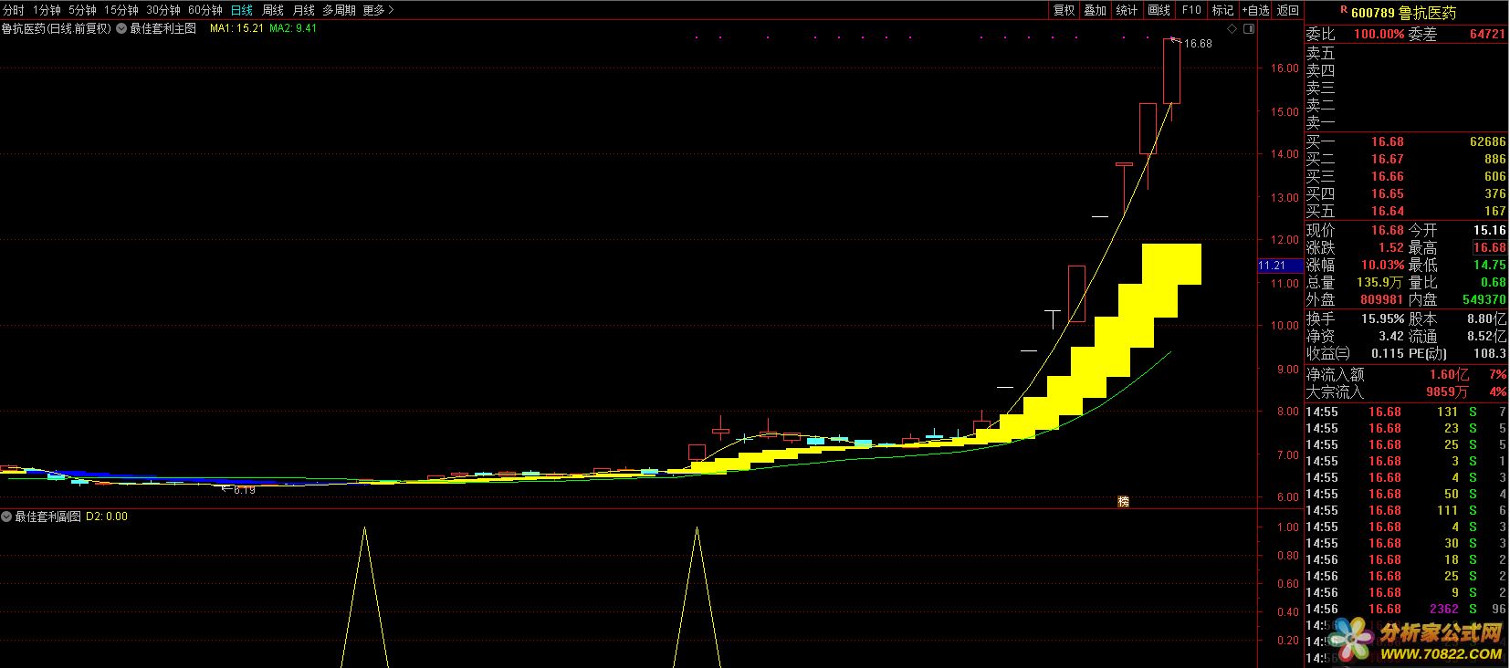Click the 16.68 high price marker
The height and width of the screenshot is (668, 1510).
pos(1197,43)
